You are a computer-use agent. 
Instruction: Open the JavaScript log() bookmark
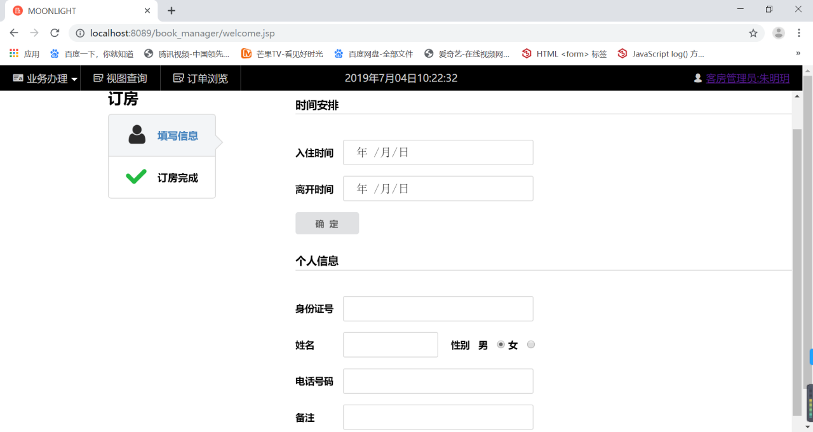point(661,54)
